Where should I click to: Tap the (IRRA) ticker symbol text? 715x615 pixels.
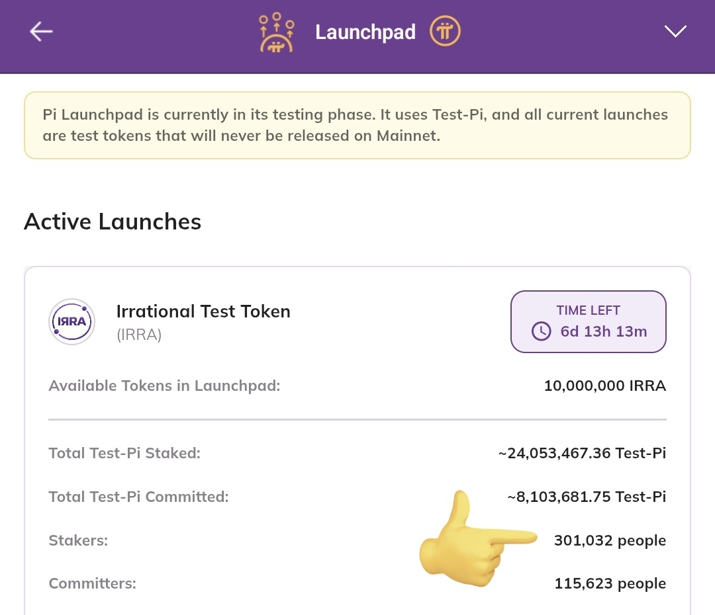pos(139,335)
